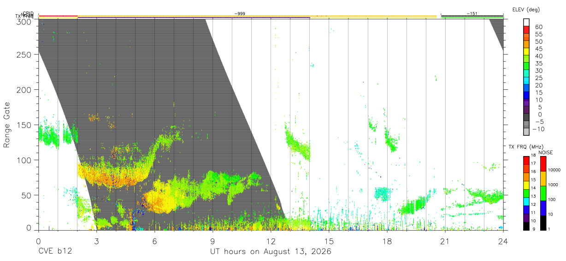This screenshot has height=261, width=566.
Task: Click the y-axis tick label '100'
Action: tap(24, 160)
